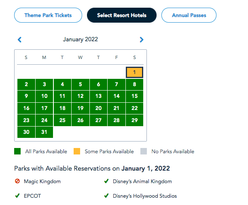Choose January 28 on calendar
This screenshot has width=248, height=205.
tap(117, 120)
